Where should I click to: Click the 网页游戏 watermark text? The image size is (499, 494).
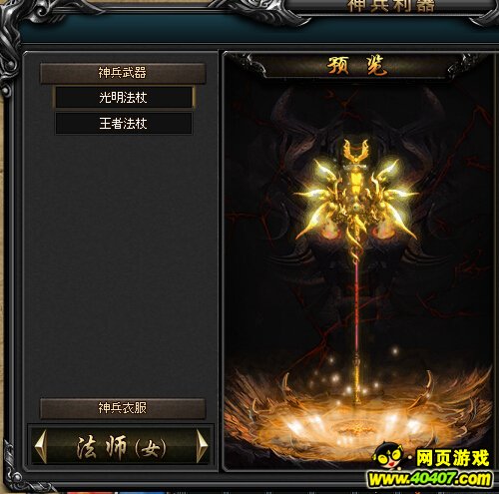[x=452, y=458]
